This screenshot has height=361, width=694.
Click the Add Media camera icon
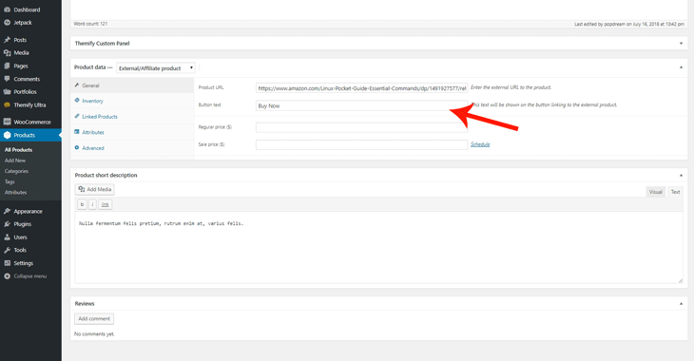[82, 189]
